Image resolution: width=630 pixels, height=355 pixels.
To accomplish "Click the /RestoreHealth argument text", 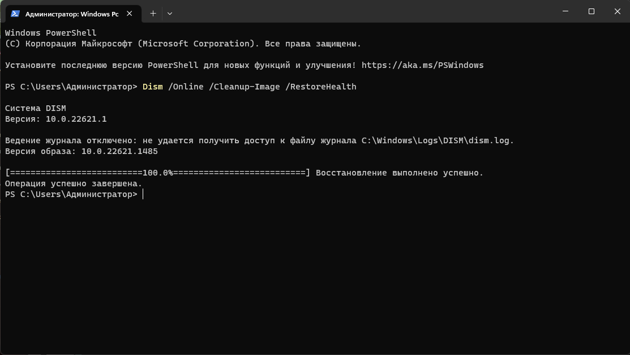I will click(320, 87).
